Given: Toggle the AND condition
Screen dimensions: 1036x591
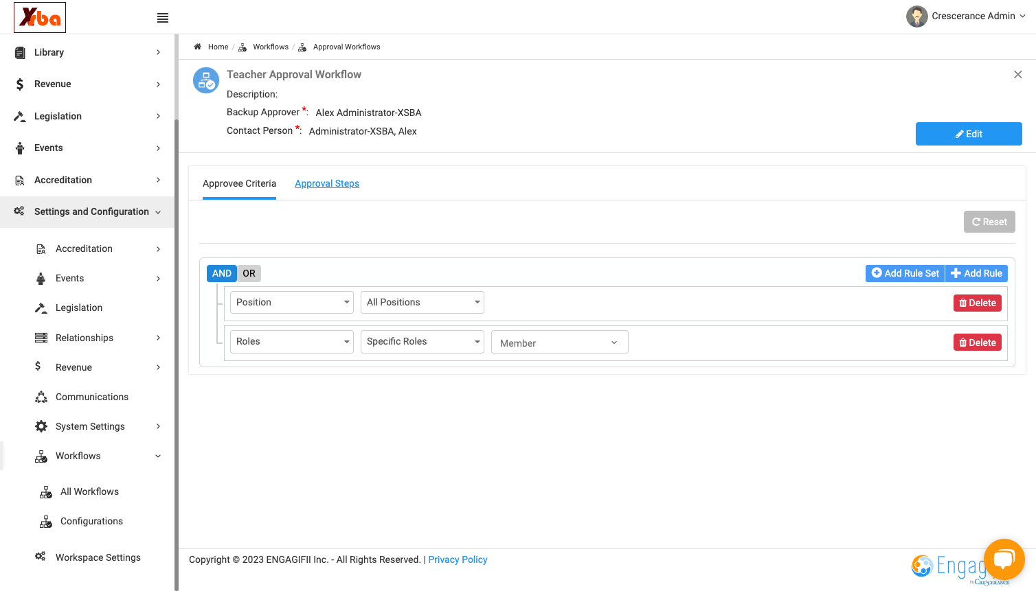Looking at the screenshot, I should (x=222, y=273).
